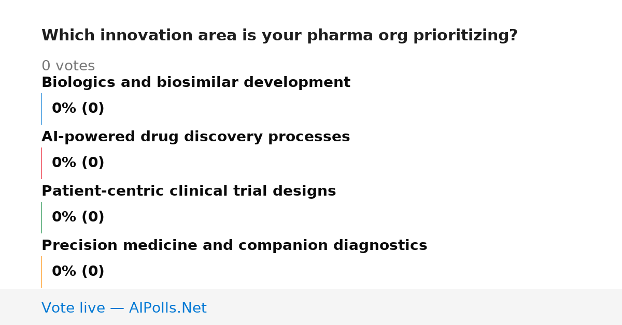Select AI-powered drug discovery processes option
Viewport: 622px width, 325px height.
(196, 137)
